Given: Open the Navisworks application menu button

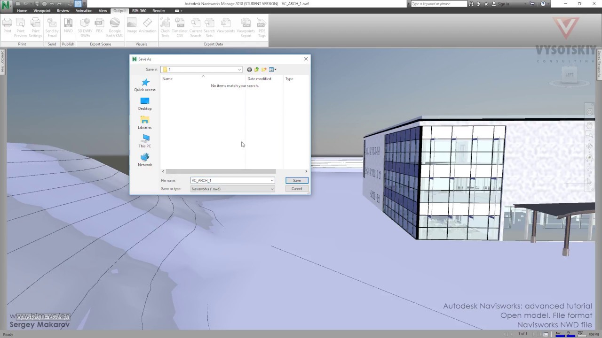Looking at the screenshot, I should (x=6, y=6).
